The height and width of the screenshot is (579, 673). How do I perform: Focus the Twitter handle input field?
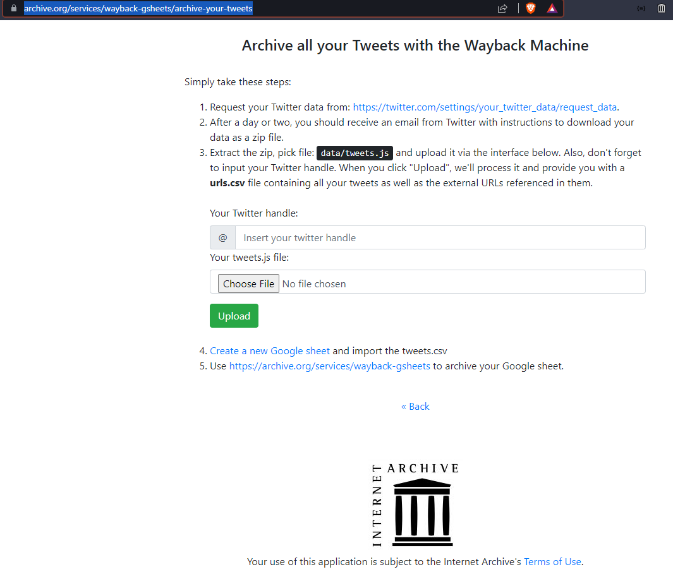440,237
